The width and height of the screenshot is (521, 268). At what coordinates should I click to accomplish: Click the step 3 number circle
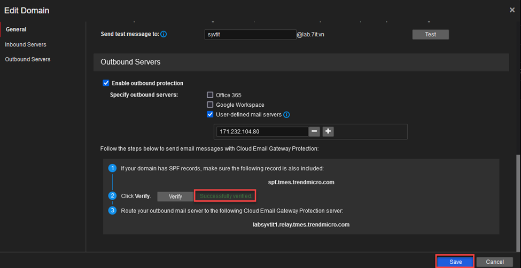[113, 210]
